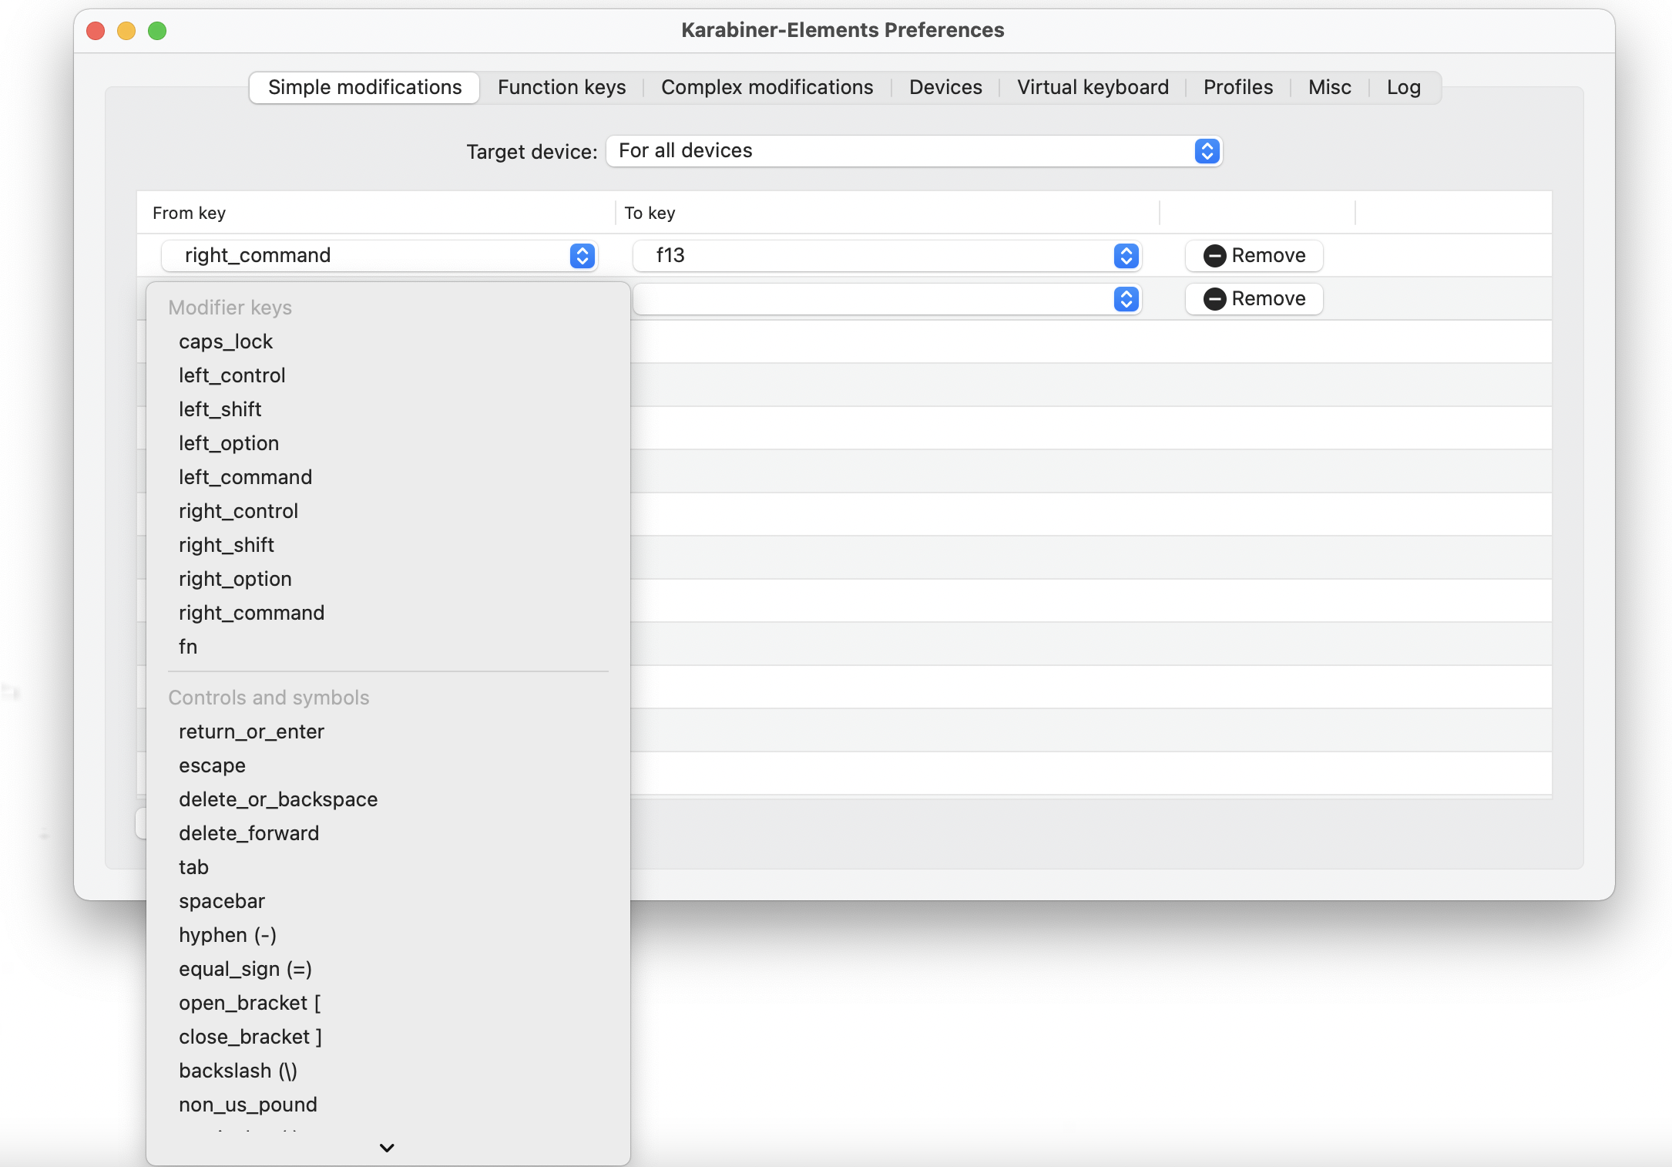Go to the Devices tab

coord(945,87)
